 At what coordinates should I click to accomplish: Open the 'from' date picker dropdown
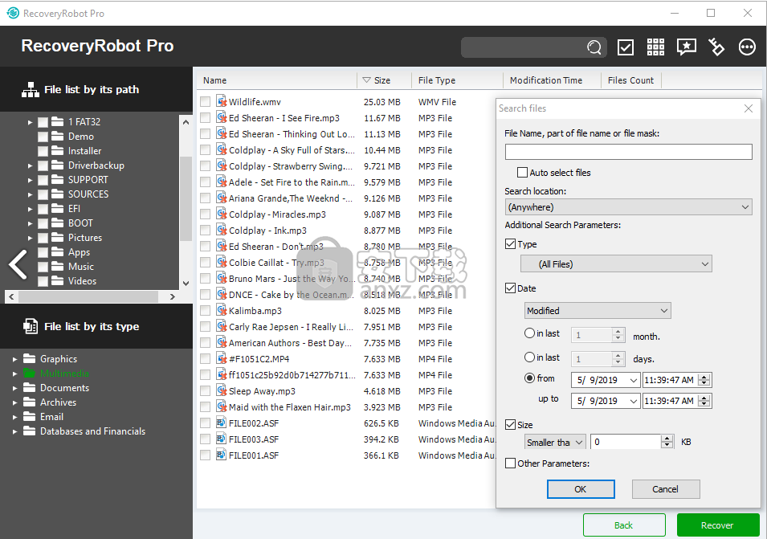(x=634, y=380)
